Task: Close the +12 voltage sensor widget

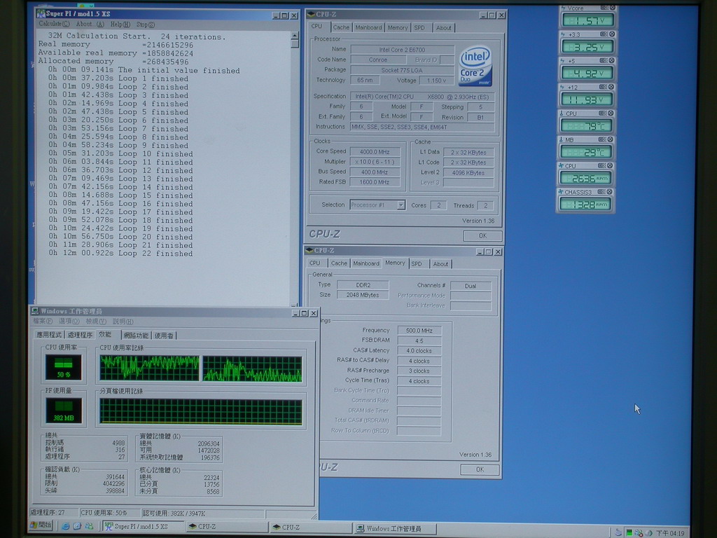Action: pos(611,87)
